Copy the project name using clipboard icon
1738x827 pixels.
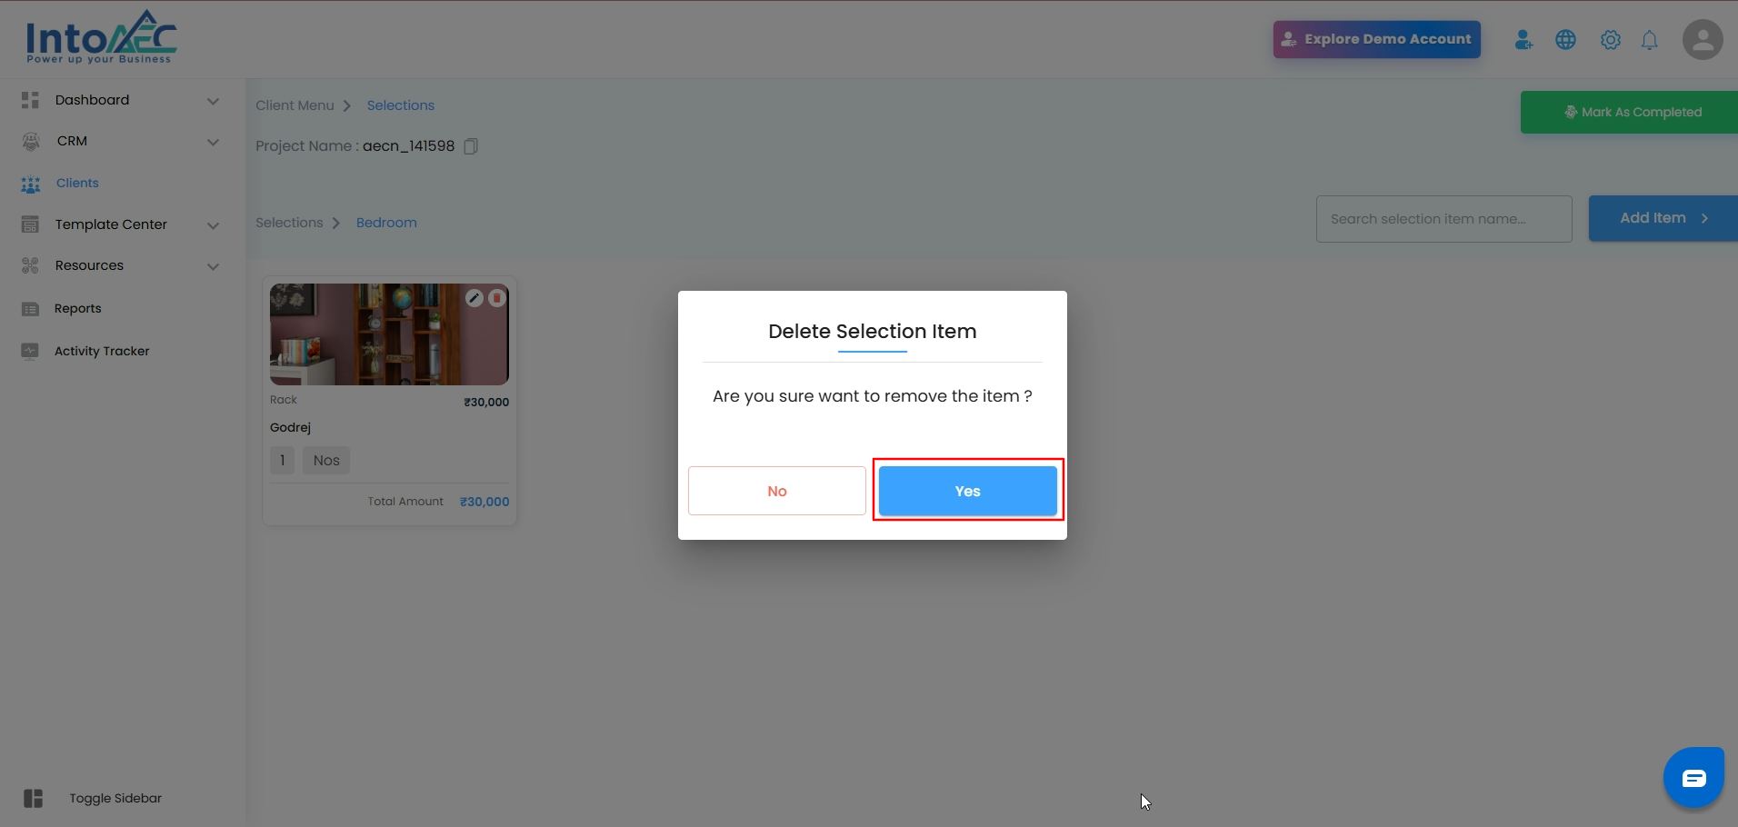pos(471,146)
